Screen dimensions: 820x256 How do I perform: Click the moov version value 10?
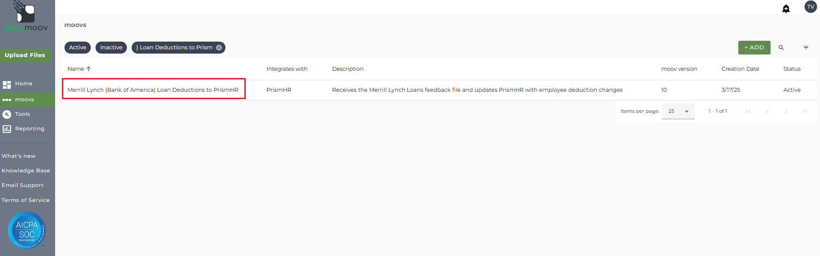pos(664,90)
